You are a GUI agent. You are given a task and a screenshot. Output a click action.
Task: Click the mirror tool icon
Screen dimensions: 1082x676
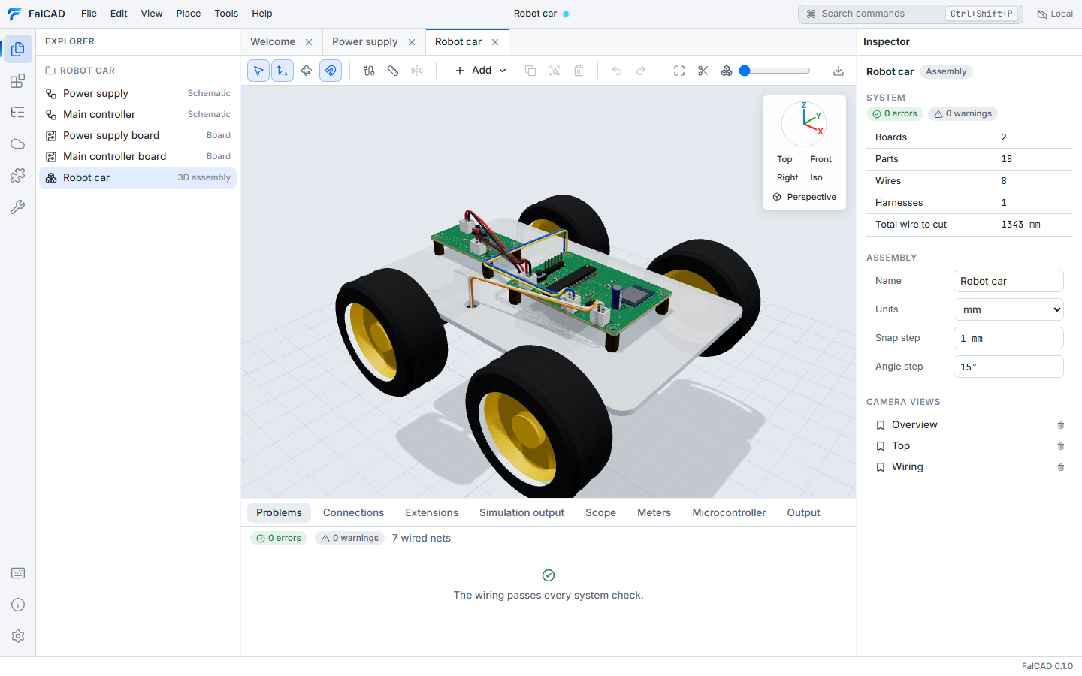click(417, 71)
